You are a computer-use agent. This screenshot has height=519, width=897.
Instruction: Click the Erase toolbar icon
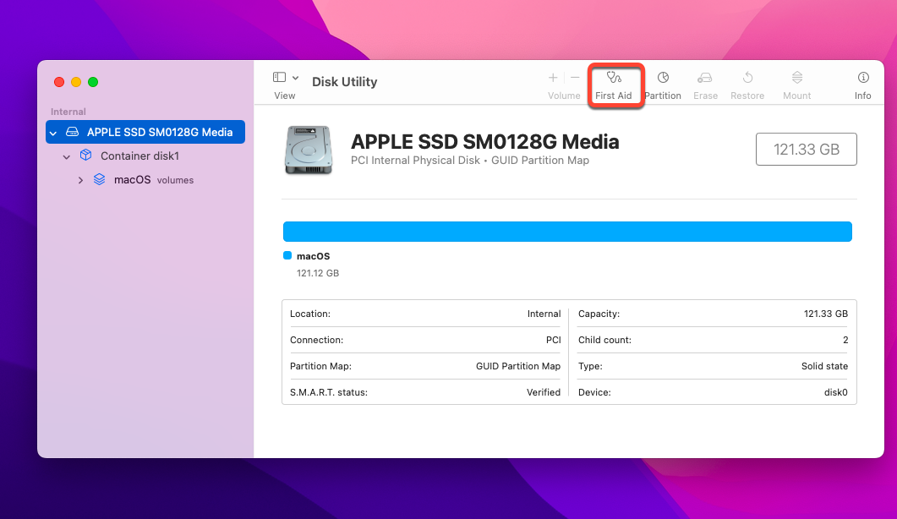[705, 77]
